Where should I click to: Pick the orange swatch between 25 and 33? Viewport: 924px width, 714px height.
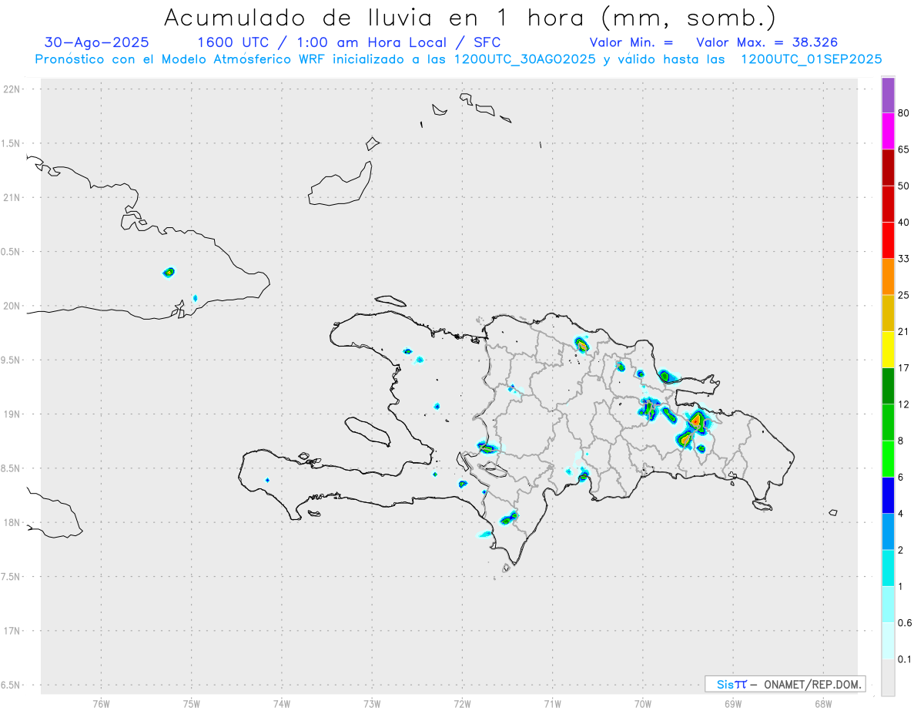888,277
